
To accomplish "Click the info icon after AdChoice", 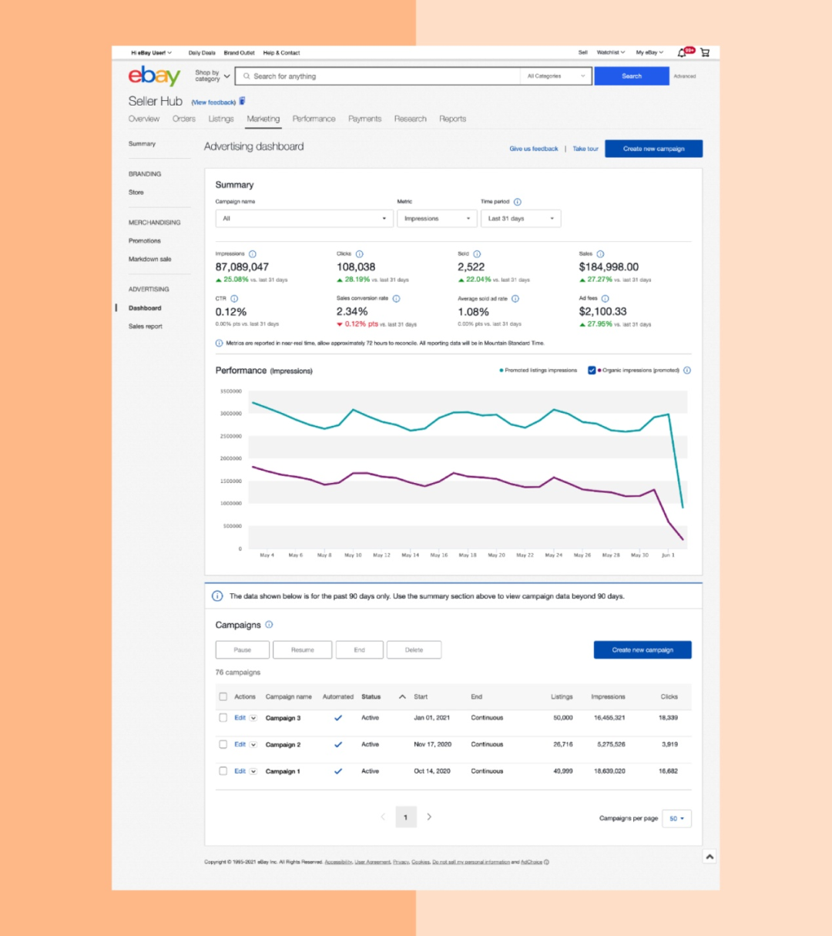I will 546,862.
